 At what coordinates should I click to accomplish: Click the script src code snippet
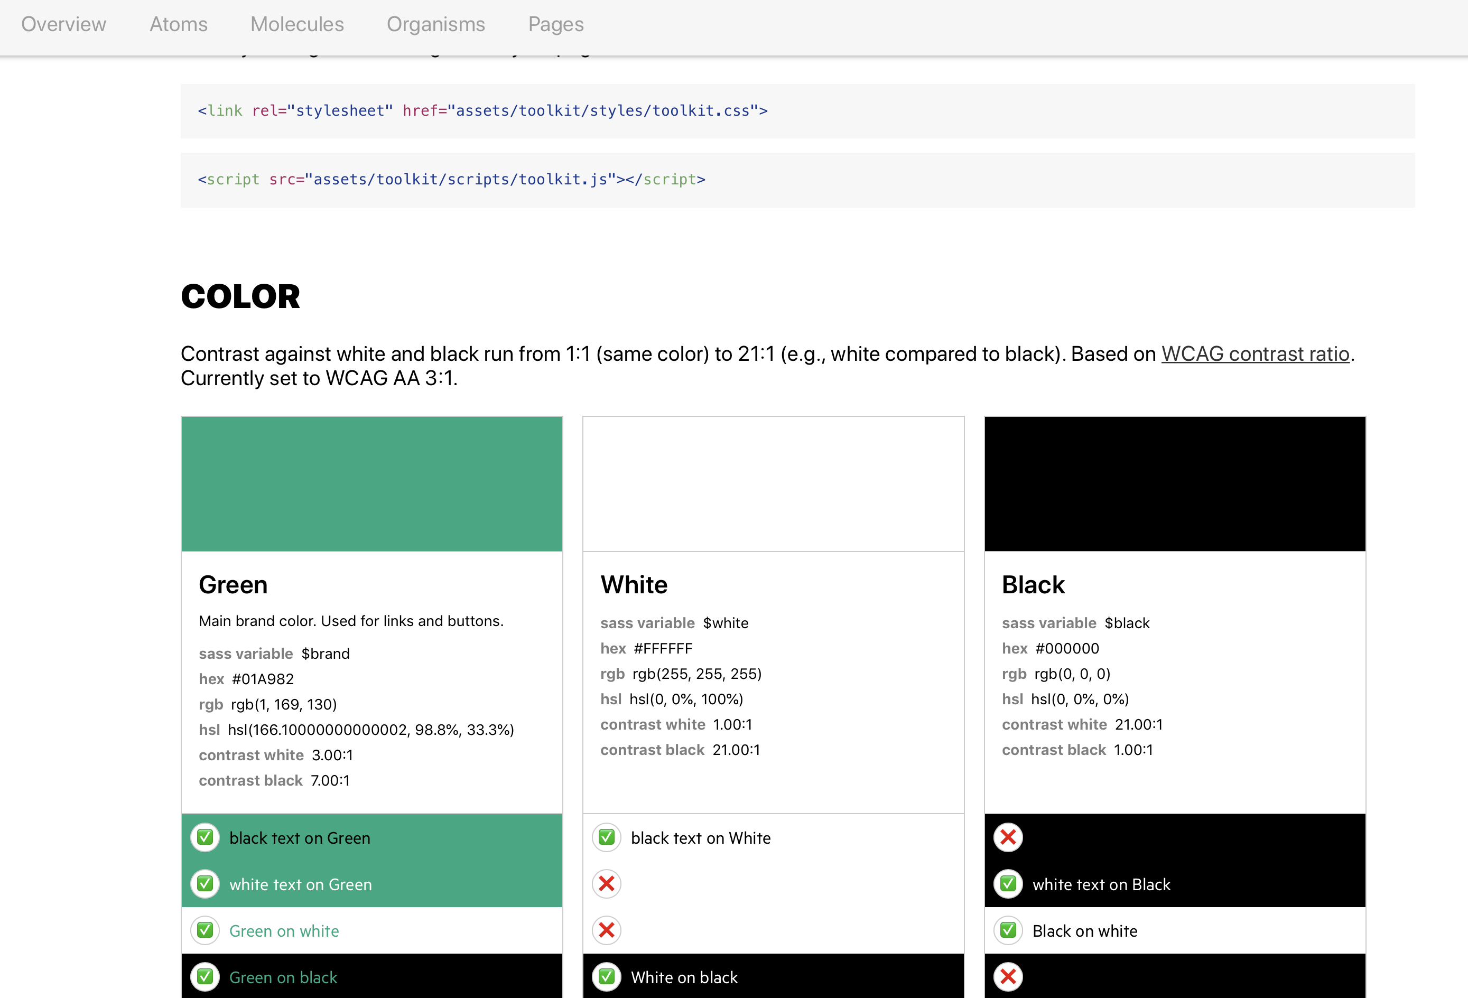click(798, 180)
